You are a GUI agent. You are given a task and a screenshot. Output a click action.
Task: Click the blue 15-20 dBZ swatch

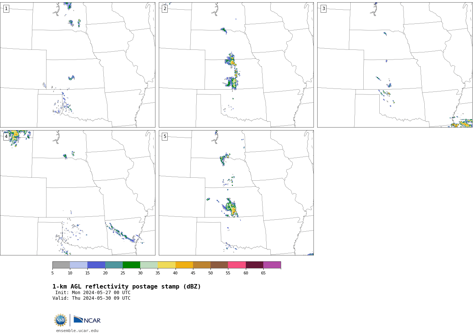point(96,265)
